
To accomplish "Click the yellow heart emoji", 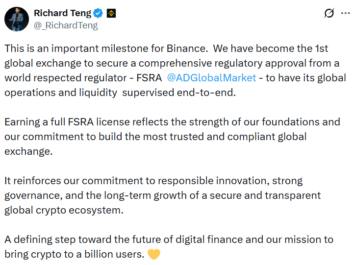I will (153, 255).
